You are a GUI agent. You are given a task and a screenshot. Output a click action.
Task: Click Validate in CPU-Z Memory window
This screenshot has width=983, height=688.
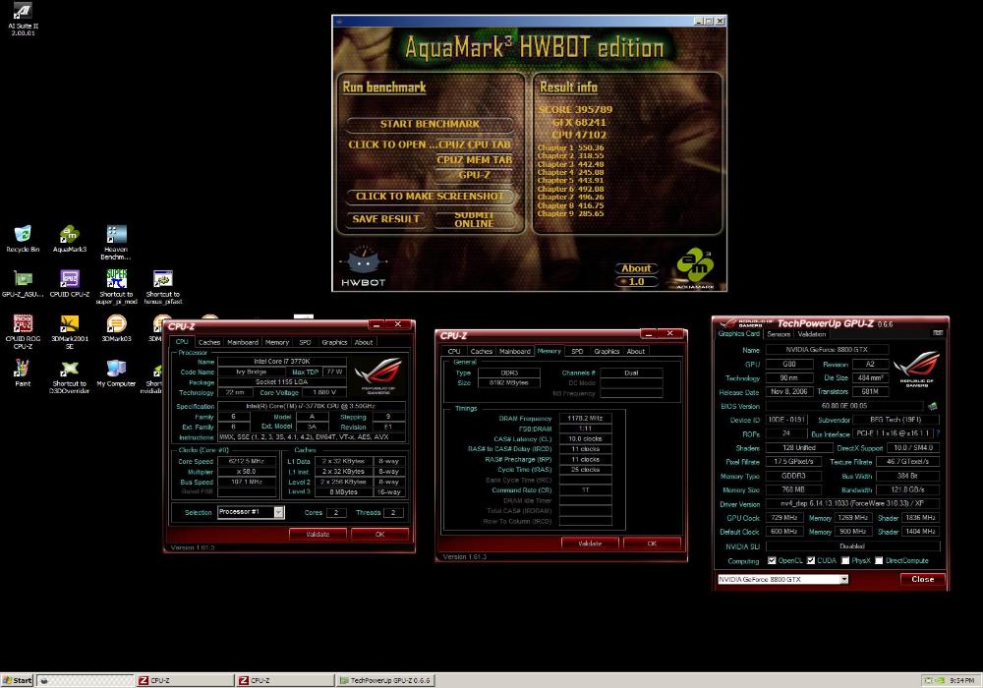coord(589,544)
